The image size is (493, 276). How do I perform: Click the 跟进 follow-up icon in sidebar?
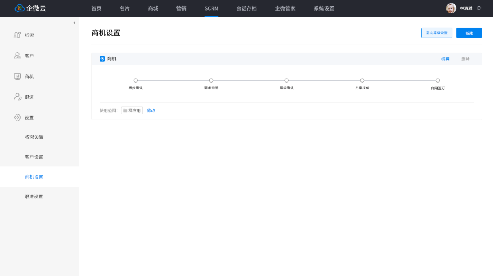17,97
